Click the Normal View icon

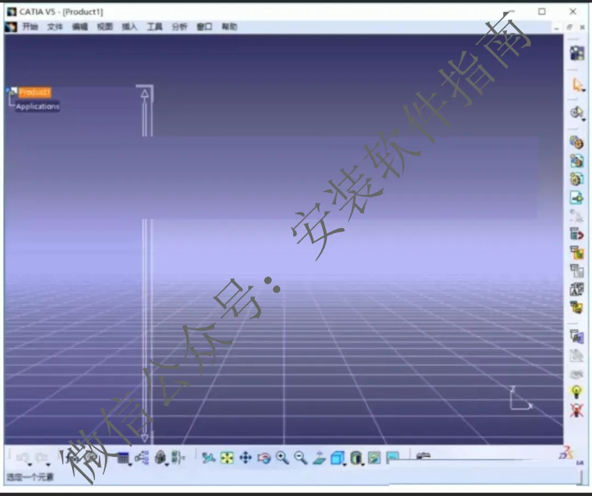[319, 458]
